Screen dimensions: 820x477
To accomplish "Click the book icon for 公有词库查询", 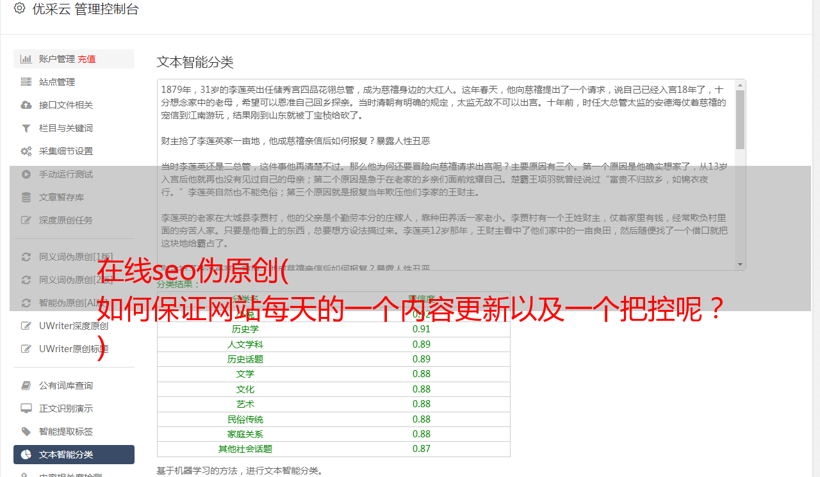I will [26, 385].
